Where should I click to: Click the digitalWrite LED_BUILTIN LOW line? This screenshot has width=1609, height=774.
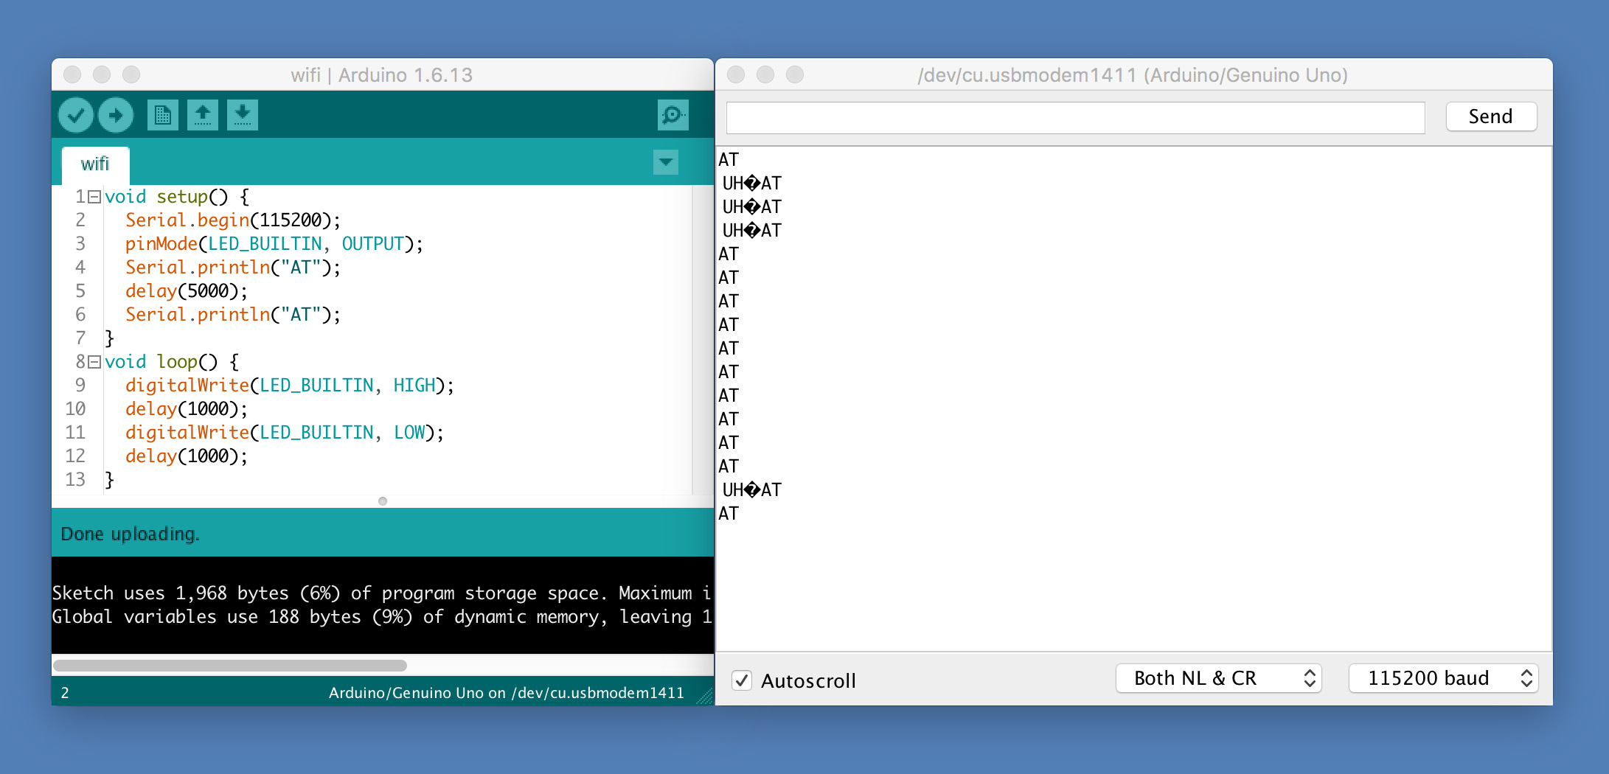tap(284, 433)
